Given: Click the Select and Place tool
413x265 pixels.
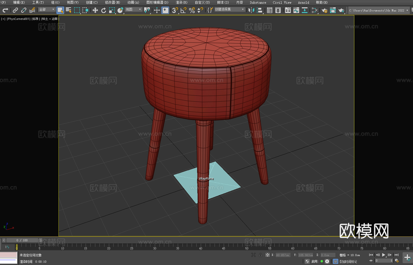Looking at the screenshot, I should 120,10.
